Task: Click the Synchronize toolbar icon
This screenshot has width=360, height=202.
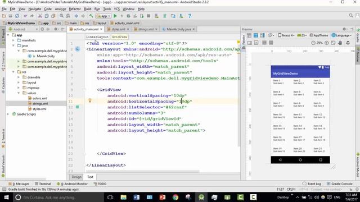Action: click(17, 16)
